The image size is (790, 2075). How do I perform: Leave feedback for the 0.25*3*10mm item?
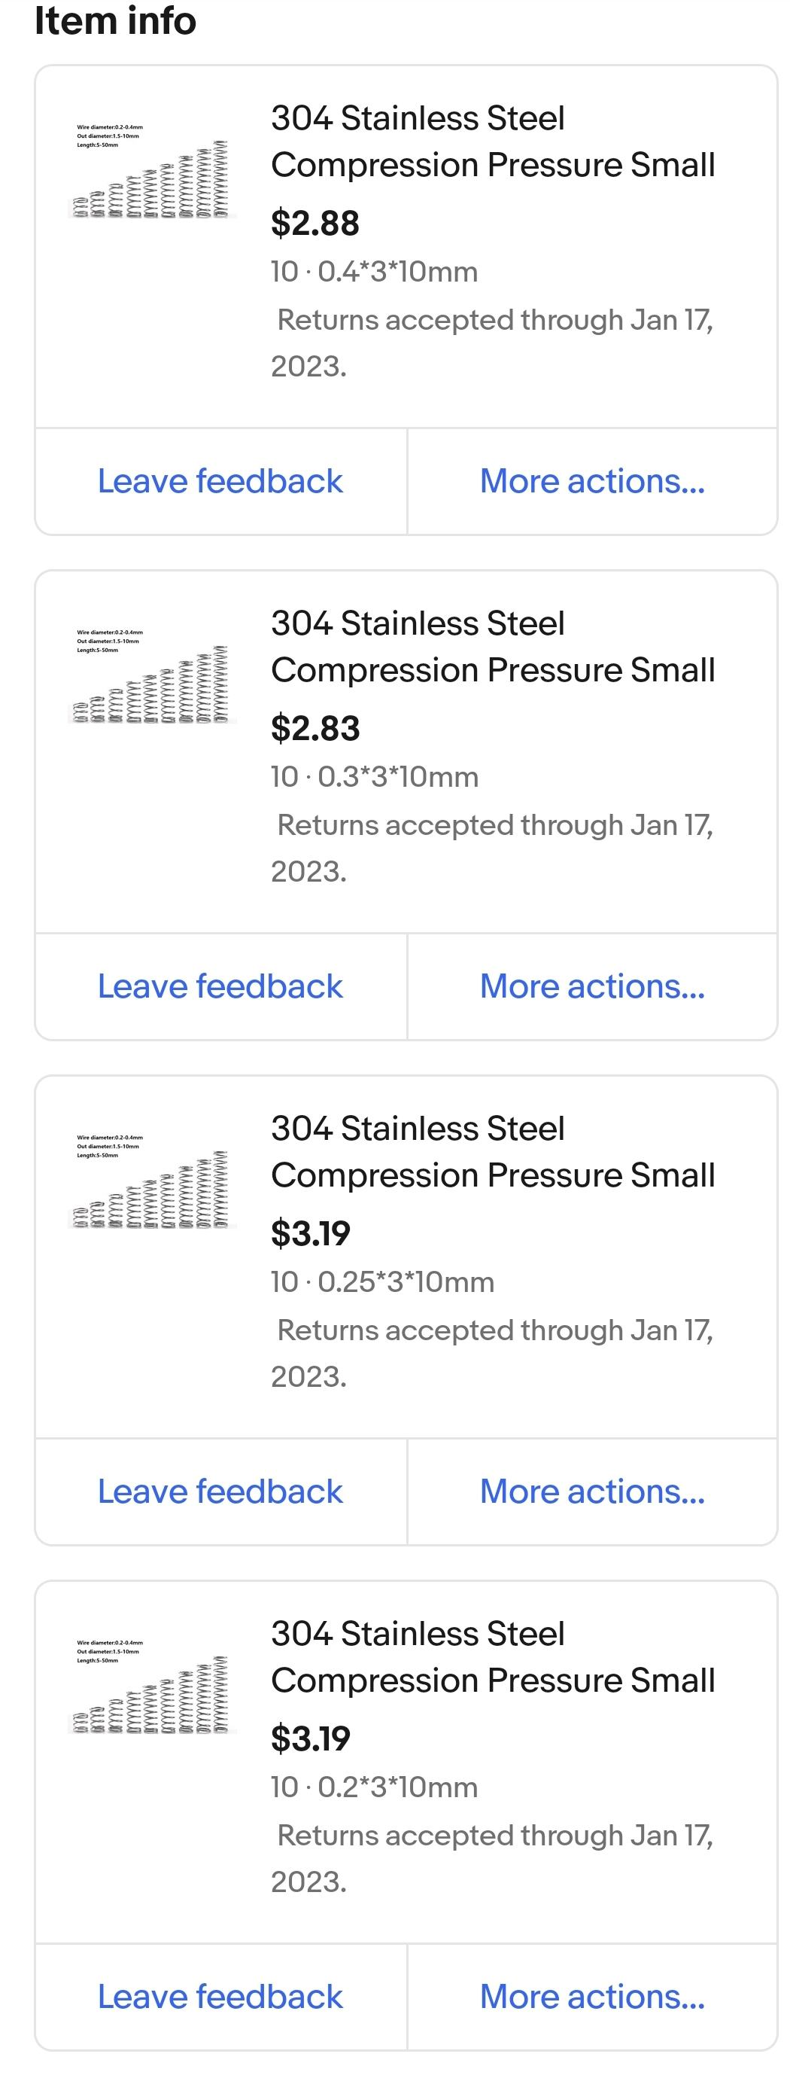click(220, 1491)
